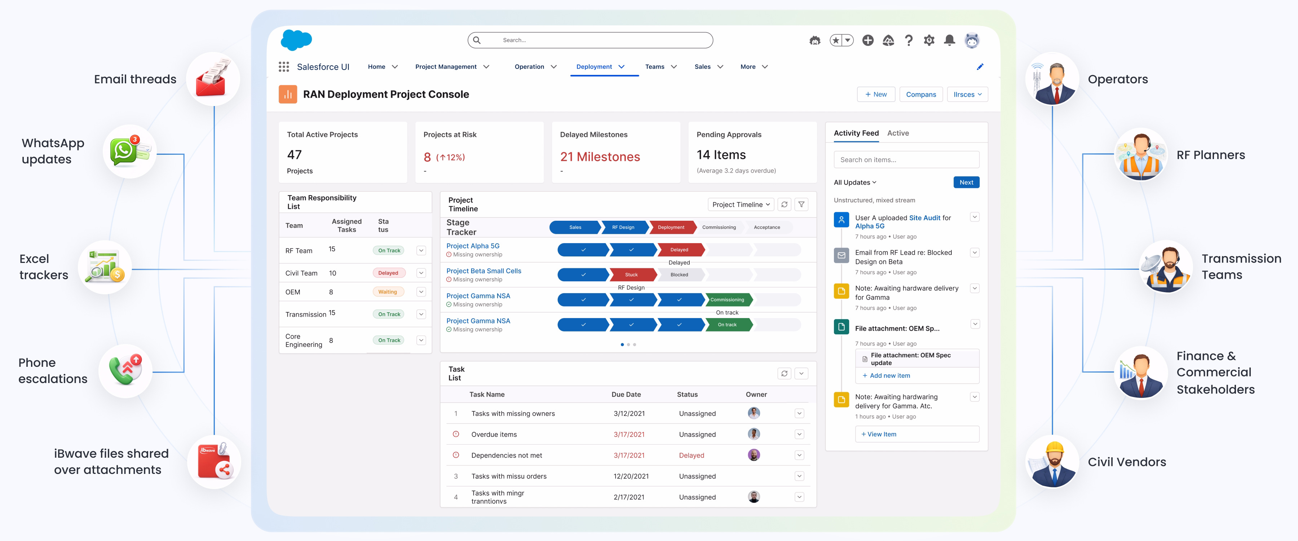This screenshot has height=541, width=1298.
Task: Click the Astro mascot icon in header
Action: (815, 40)
